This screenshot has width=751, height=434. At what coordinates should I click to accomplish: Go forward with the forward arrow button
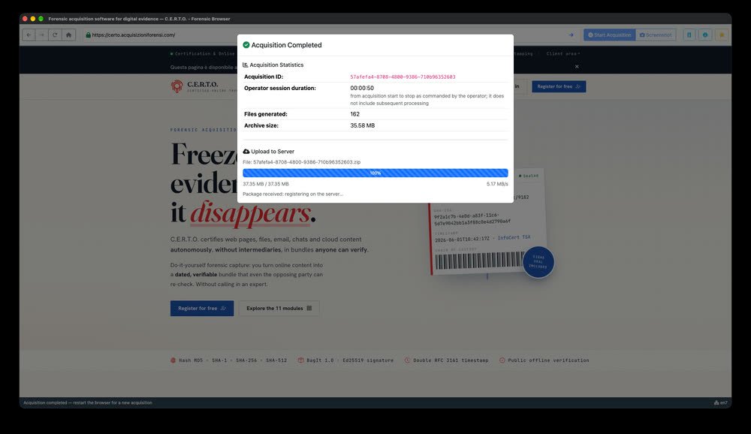coord(41,35)
